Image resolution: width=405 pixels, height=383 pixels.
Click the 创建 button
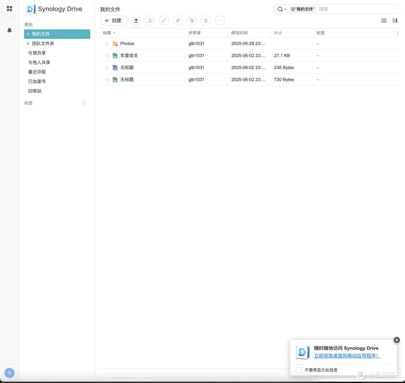coord(113,21)
